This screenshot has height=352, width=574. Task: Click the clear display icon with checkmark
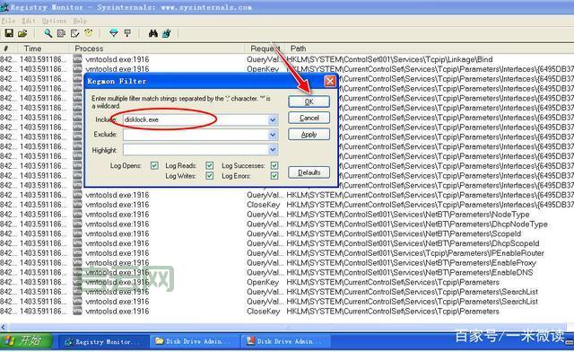(x=75, y=33)
